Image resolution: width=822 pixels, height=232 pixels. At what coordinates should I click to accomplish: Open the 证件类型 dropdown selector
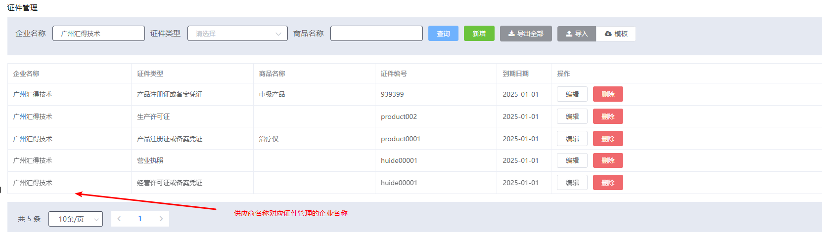click(237, 34)
